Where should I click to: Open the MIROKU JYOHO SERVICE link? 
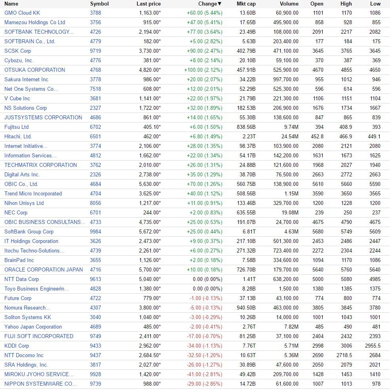[x=39, y=374]
